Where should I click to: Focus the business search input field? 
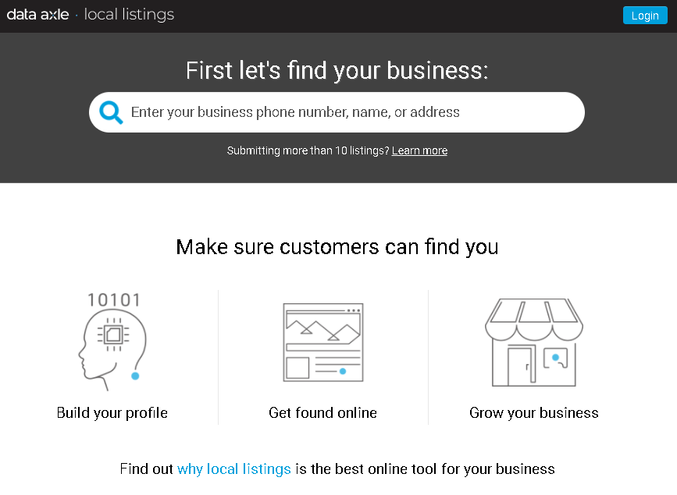[351, 112]
